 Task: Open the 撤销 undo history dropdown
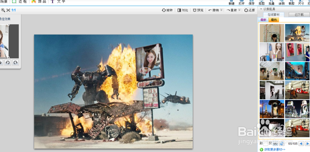221,10
